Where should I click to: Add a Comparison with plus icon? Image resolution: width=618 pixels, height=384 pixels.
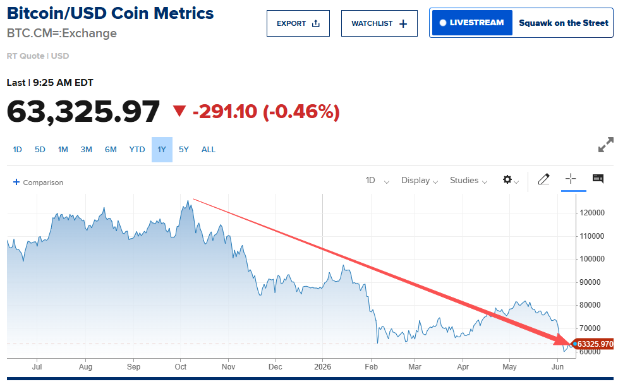coord(16,182)
